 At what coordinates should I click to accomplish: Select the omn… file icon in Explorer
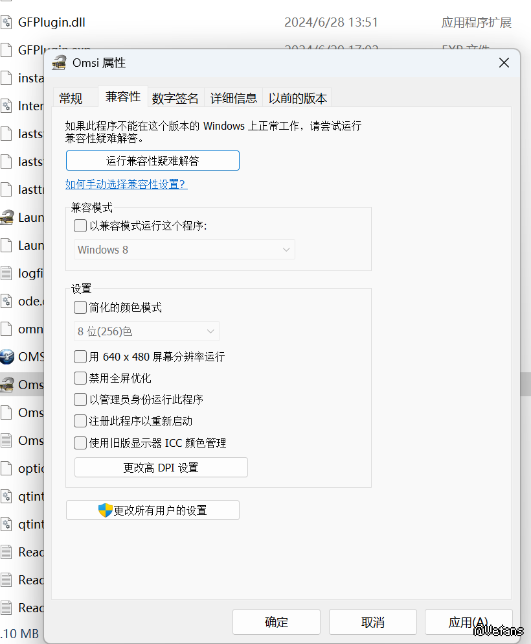coord(6,329)
